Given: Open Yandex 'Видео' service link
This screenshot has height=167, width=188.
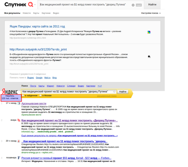Looking at the screenshot, I should point(81,86).
